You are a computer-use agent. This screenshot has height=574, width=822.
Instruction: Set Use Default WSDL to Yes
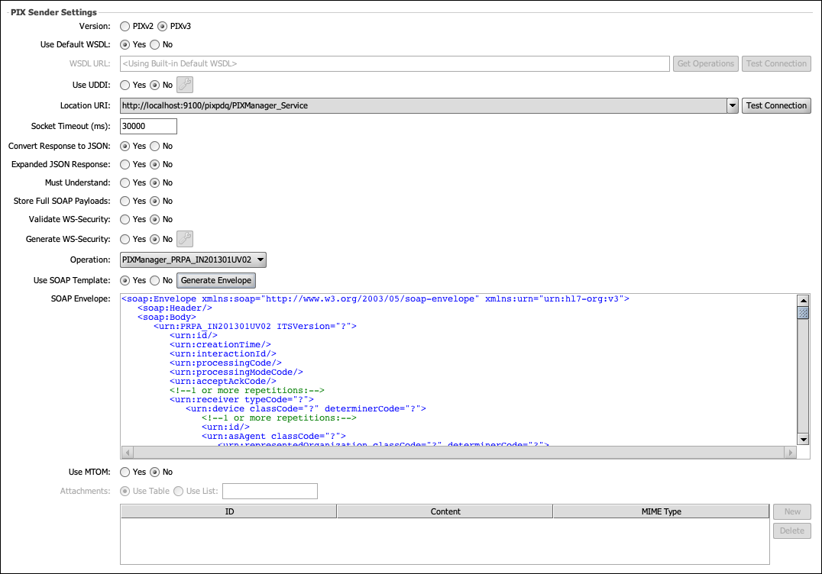[x=125, y=44]
